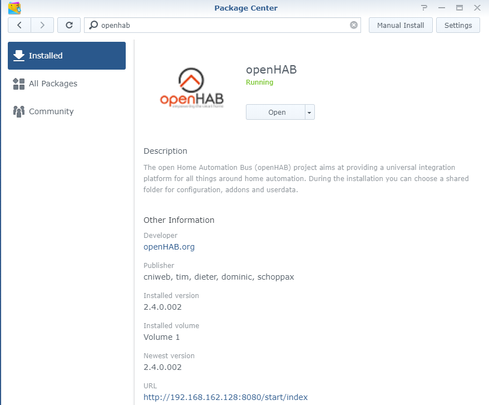
Task: Click the Community people icon
Action: (19, 111)
